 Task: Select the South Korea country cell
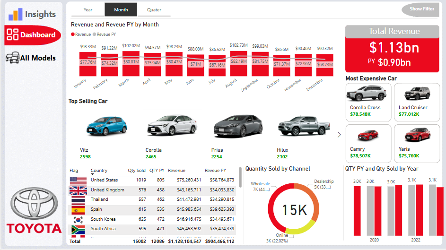tap(103, 219)
